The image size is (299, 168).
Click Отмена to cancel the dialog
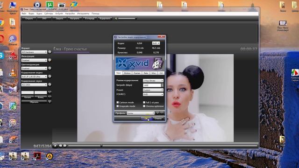point(158,119)
